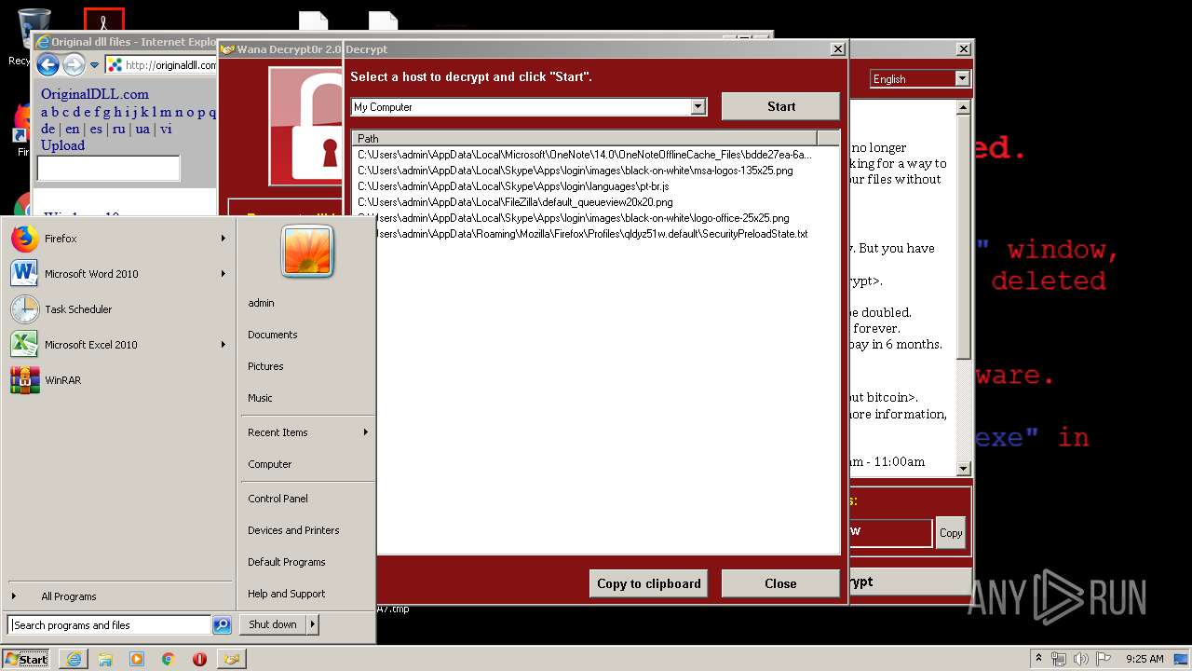This screenshot has height=671, width=1192.
Task: Open IE recent pages dropdown arrow
Action: coord(94,65)
